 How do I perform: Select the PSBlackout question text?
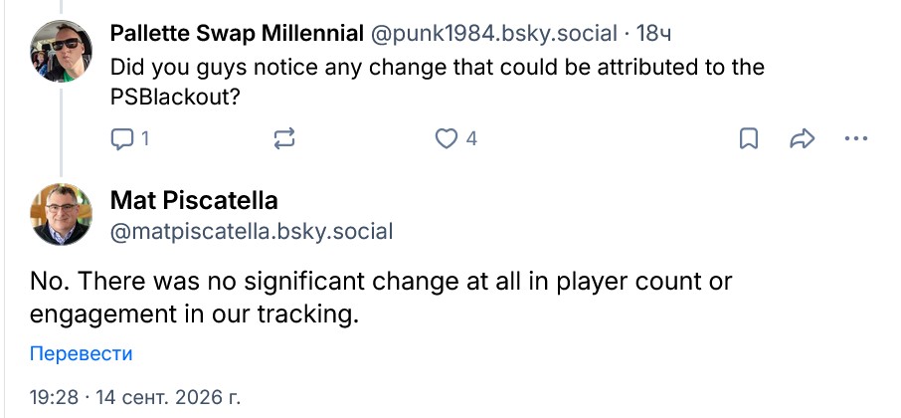click(x=438, y=83)
